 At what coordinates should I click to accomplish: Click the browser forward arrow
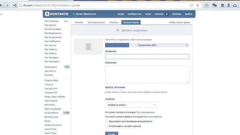pyautogui.click(x=7, y=5)
